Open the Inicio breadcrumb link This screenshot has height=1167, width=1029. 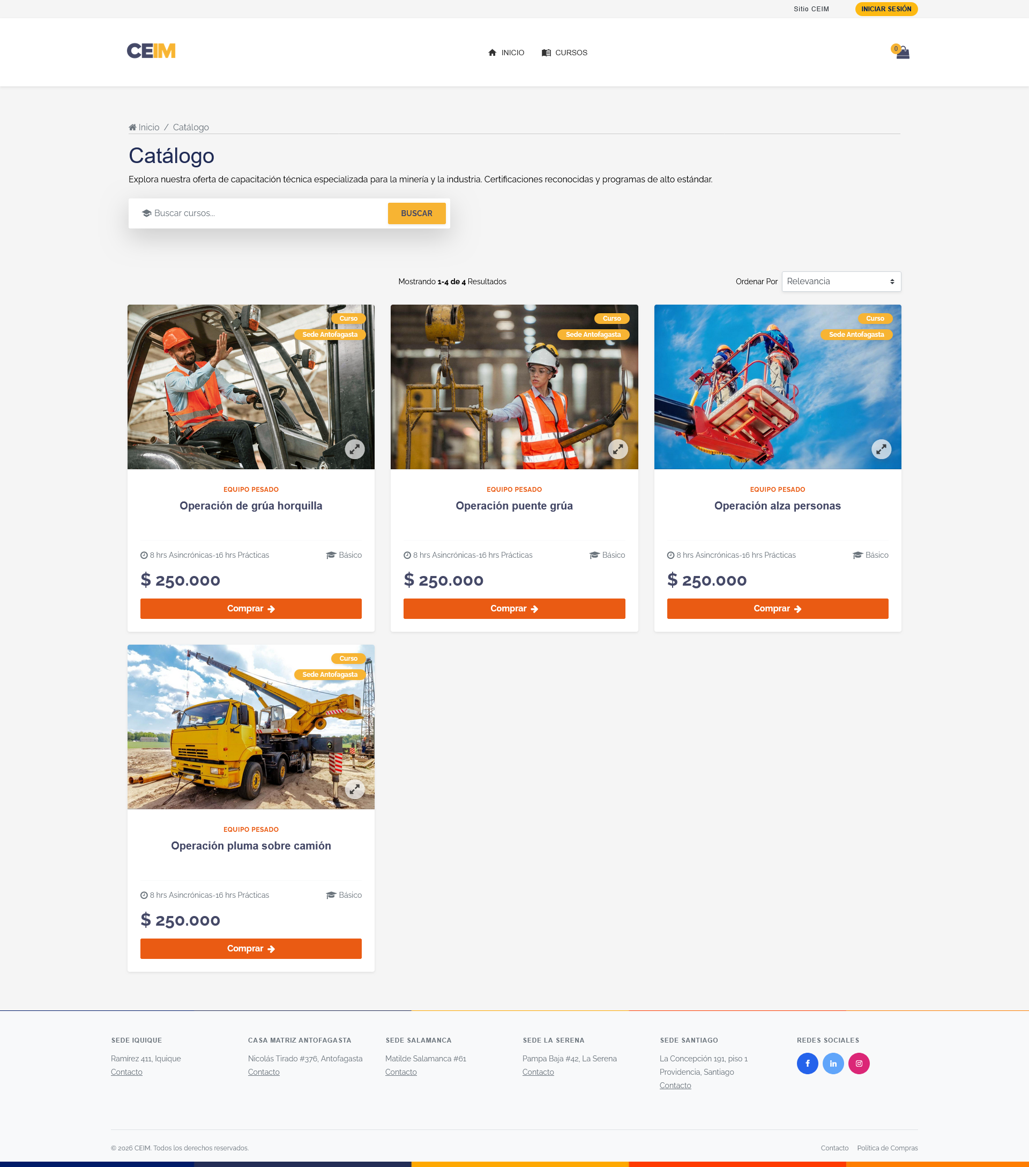(x=148, y=127)
